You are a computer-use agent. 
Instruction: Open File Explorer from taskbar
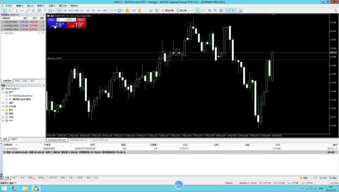tap(25, 188)
